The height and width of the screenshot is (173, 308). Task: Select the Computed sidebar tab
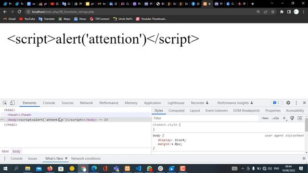tap(177, 111)
